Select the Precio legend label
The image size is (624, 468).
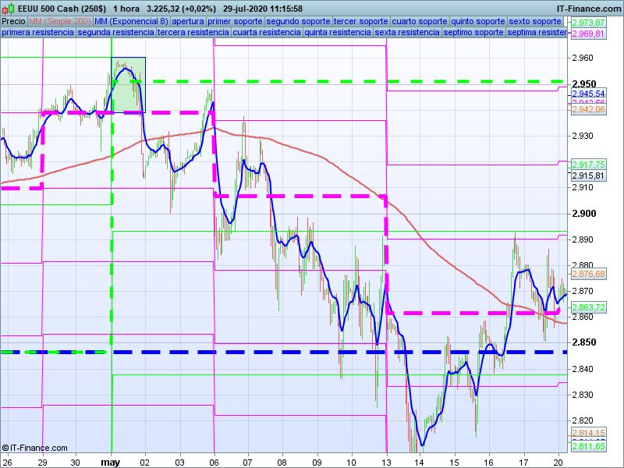coord(13,22)
